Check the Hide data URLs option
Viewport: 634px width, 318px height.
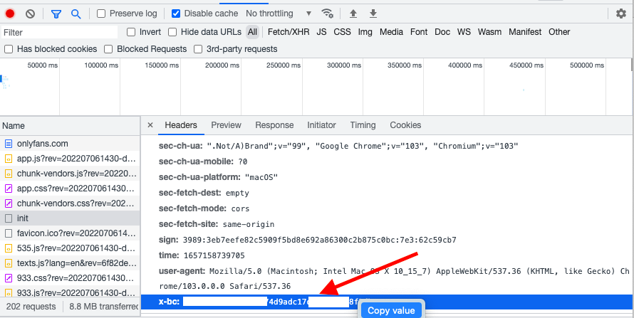172,32
